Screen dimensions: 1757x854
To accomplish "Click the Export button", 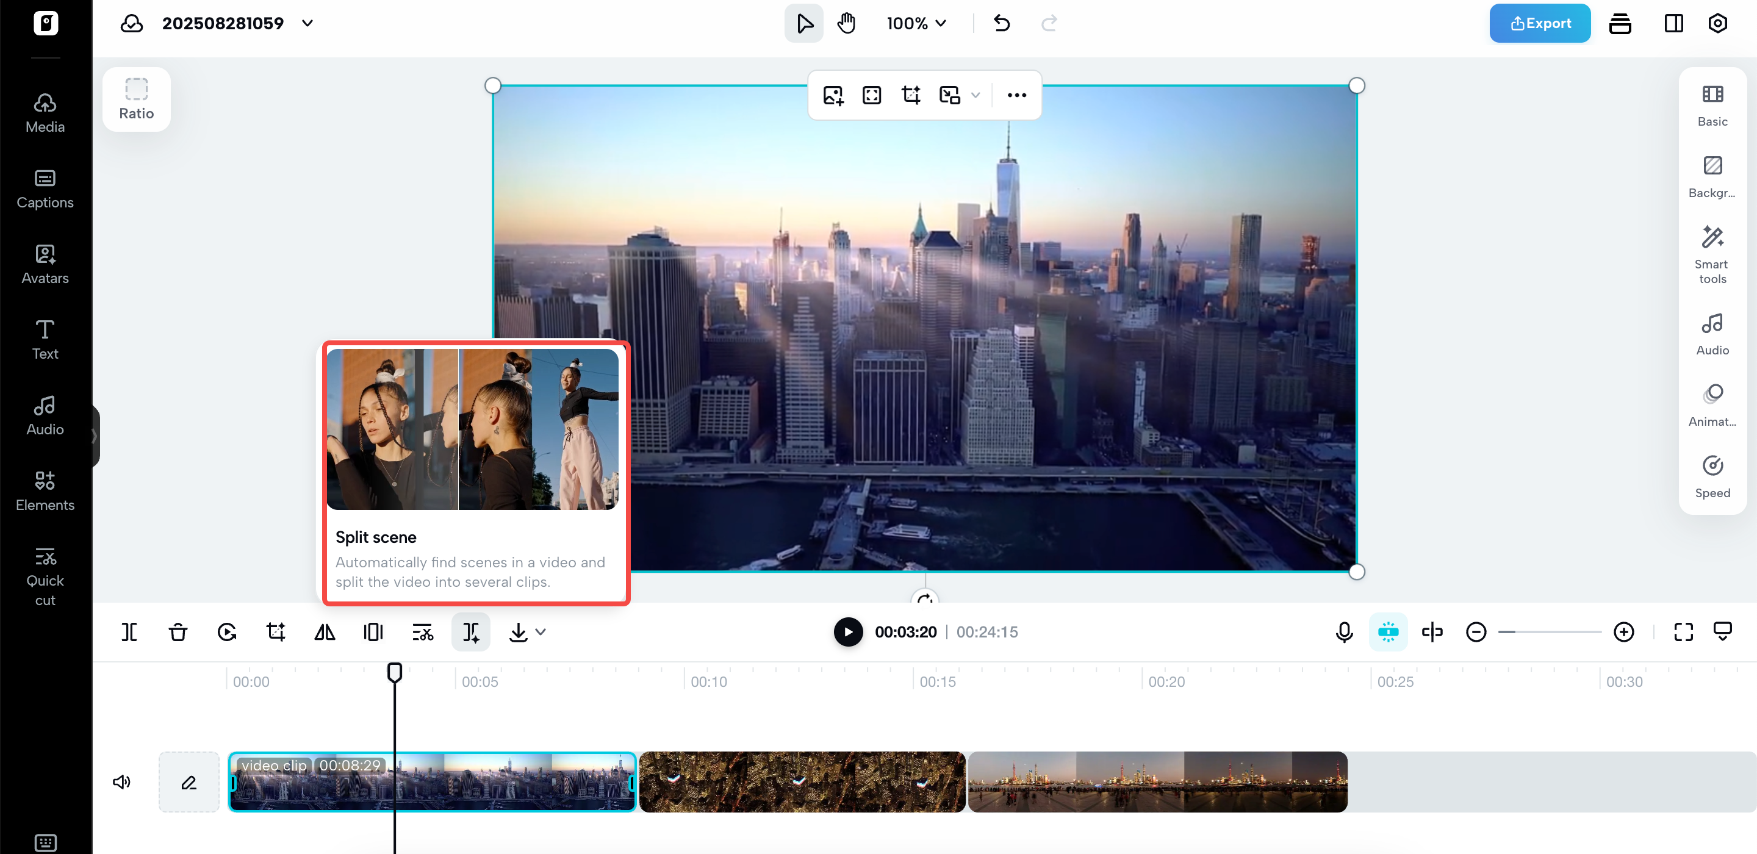I will tap(1539, 23).
